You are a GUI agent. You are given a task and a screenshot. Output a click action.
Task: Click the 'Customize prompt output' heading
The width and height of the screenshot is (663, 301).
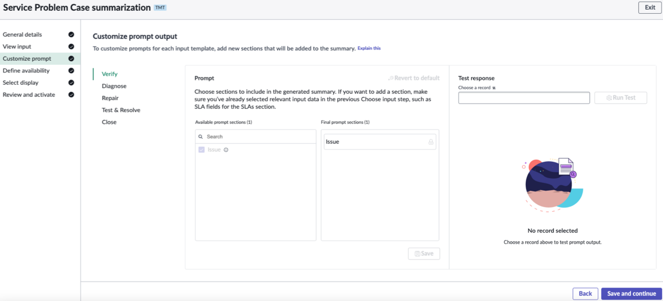tap(135, 36)
